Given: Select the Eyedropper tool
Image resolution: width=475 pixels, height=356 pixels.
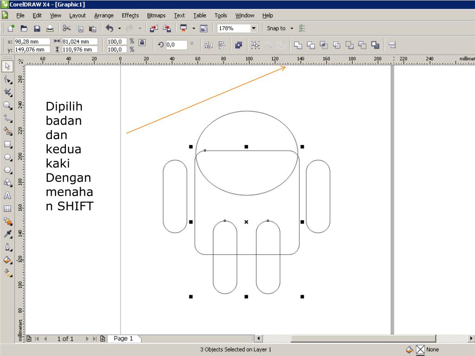Looking at the screenshot, I should tap(7, 234).
